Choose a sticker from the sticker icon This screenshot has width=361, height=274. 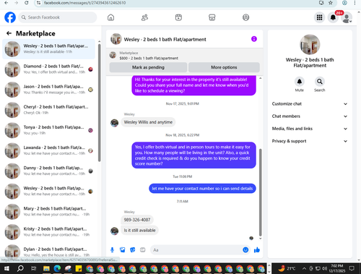(x=132, y=250)
